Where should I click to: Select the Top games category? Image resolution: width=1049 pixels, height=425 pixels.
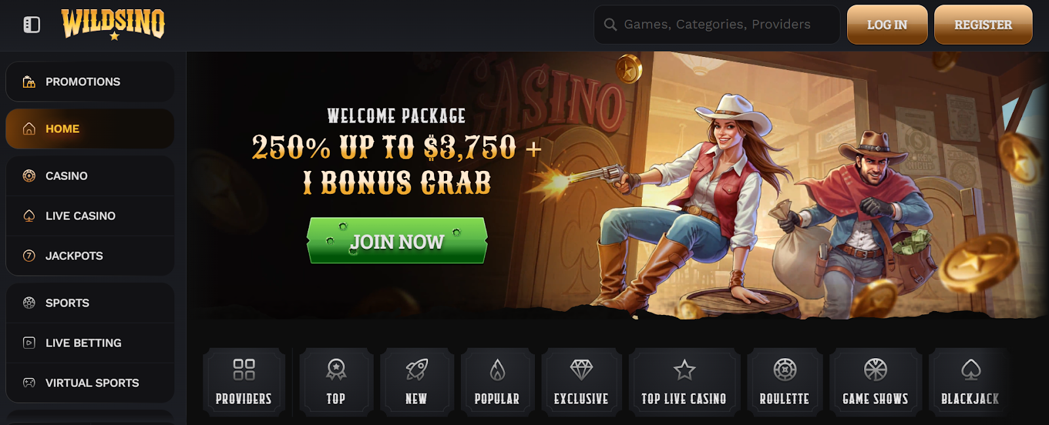(336, 382)
